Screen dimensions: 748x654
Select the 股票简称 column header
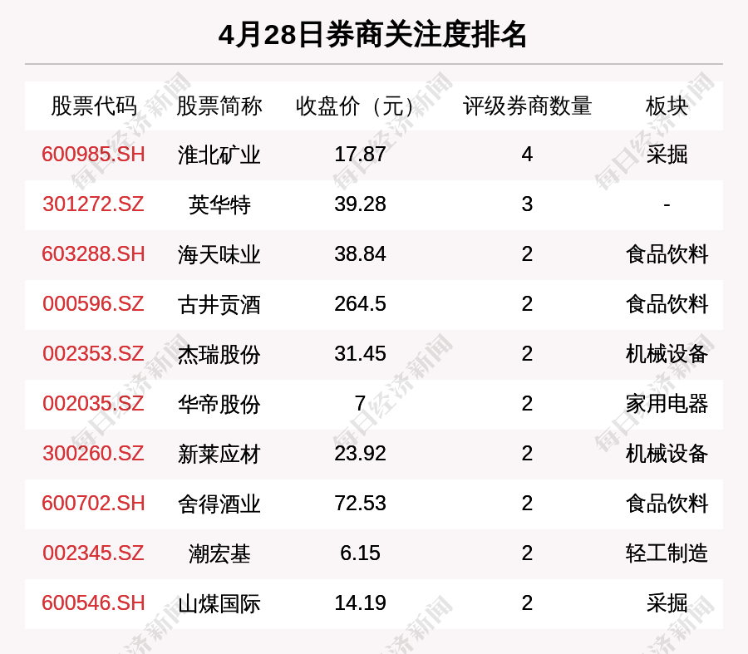click(219, 106)
